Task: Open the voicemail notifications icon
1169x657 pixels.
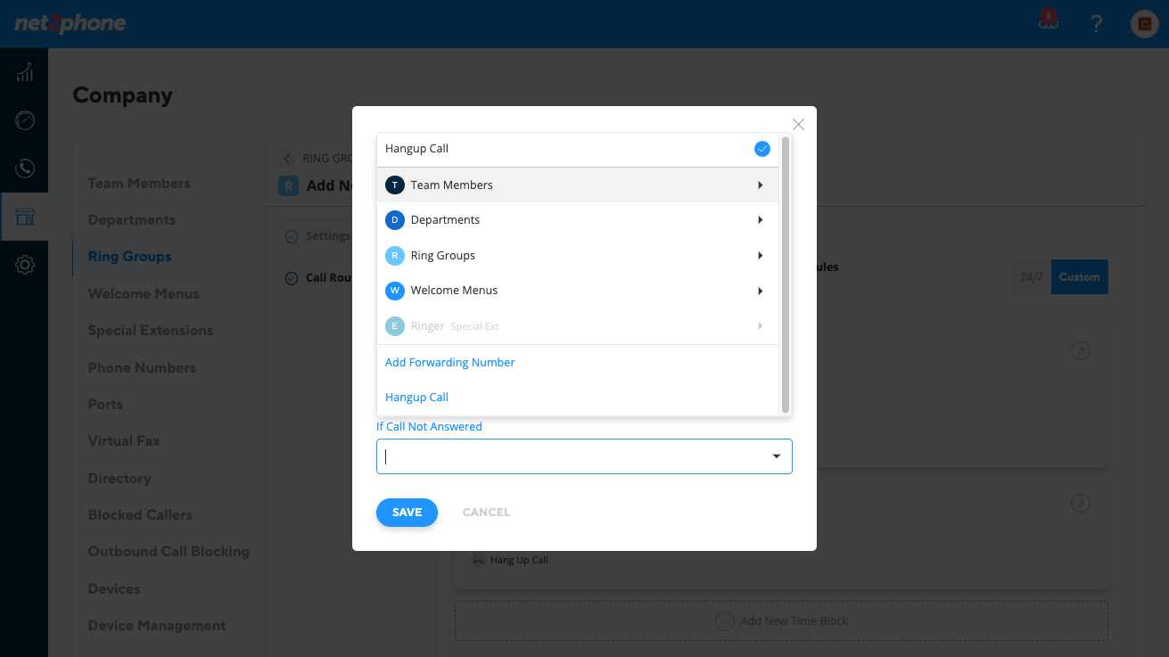Action: pyautogui.click(x=1049, y=21)
